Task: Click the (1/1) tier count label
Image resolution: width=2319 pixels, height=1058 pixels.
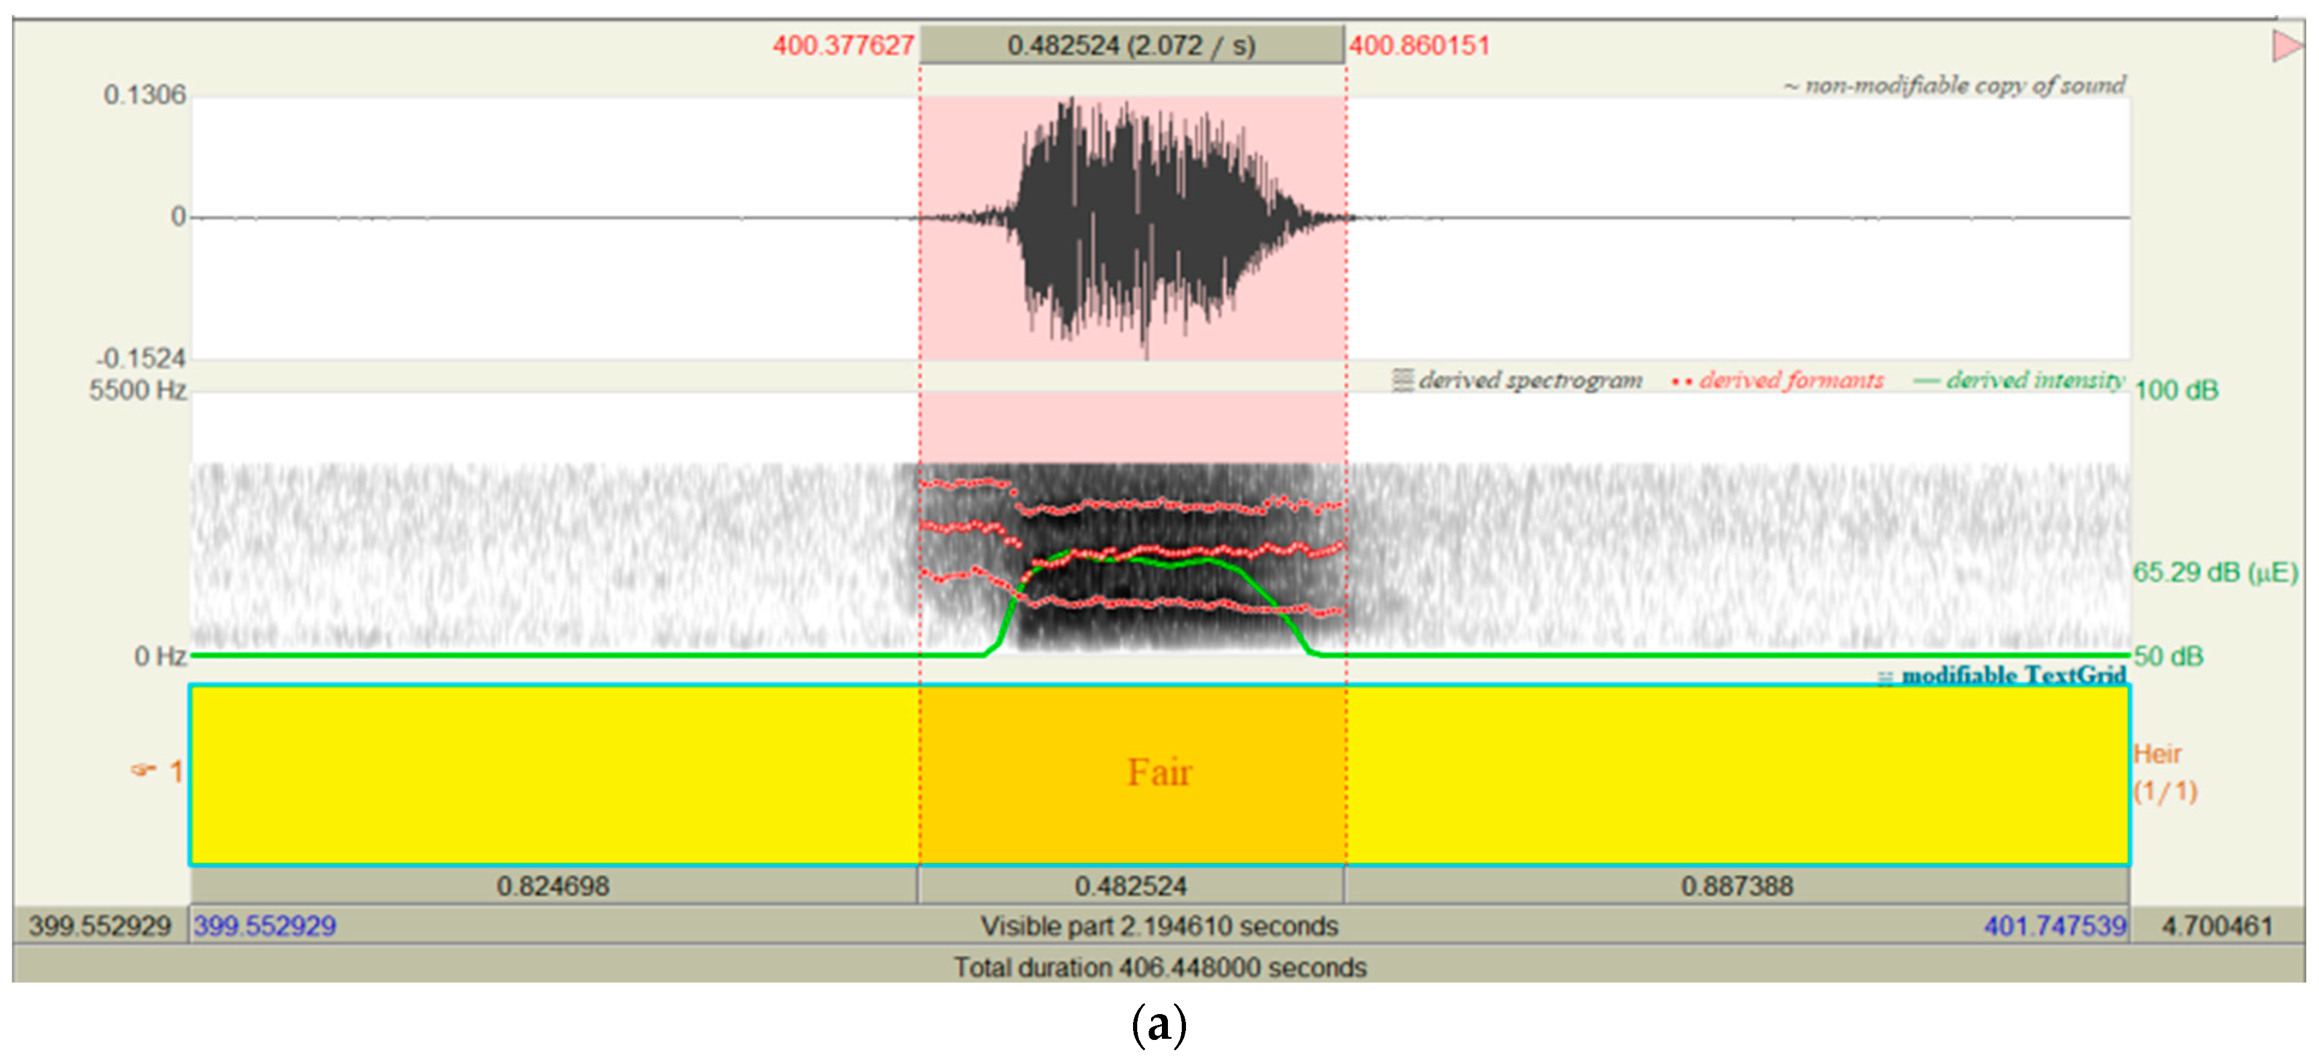Action: pos(2166,792)
